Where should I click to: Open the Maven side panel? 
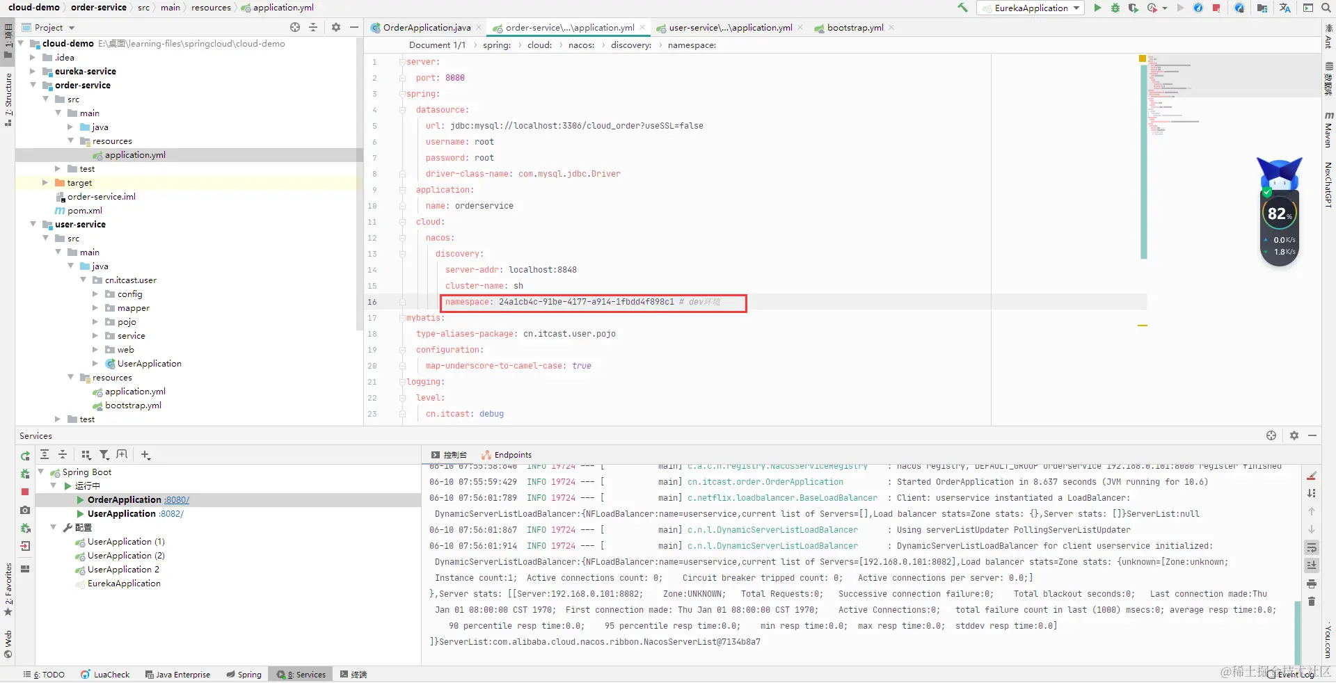tap(1328, 129)
